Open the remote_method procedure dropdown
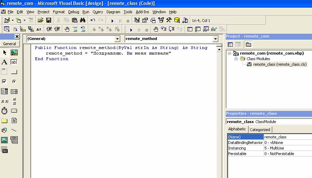The height and width of the screenshot is (178, 312). click(215, 39)
